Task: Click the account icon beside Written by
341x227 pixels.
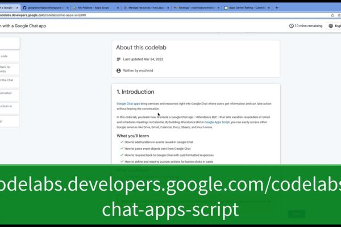Action: [x=119, y=70]
